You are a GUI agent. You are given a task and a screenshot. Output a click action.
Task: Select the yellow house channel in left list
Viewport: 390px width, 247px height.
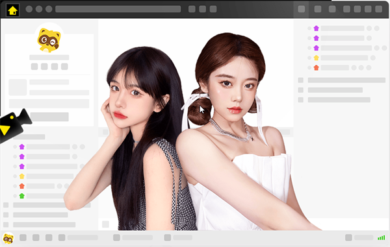click(22, 176)
